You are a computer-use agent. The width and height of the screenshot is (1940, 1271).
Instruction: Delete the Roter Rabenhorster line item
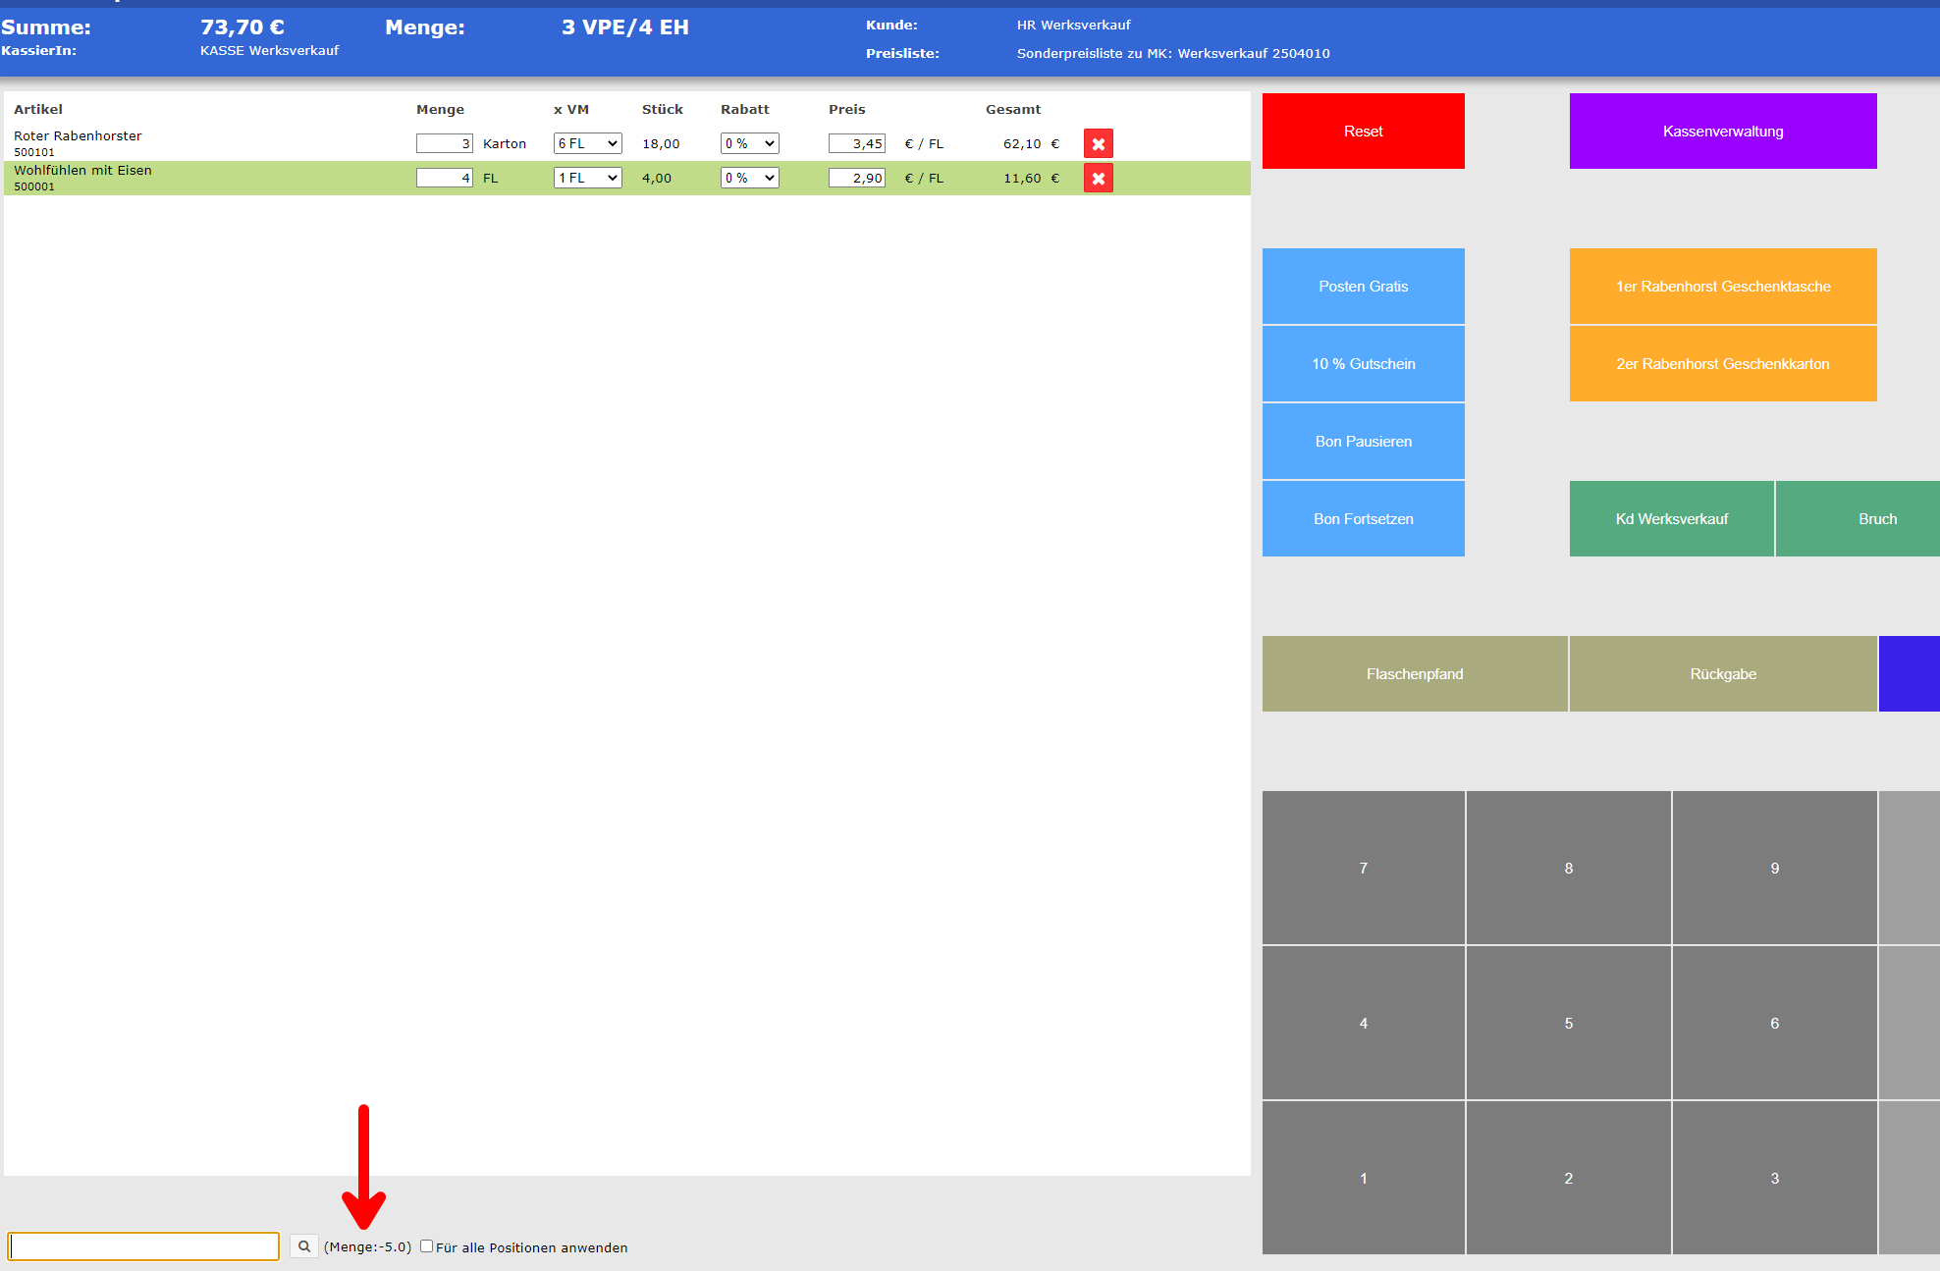[1098, 144]
